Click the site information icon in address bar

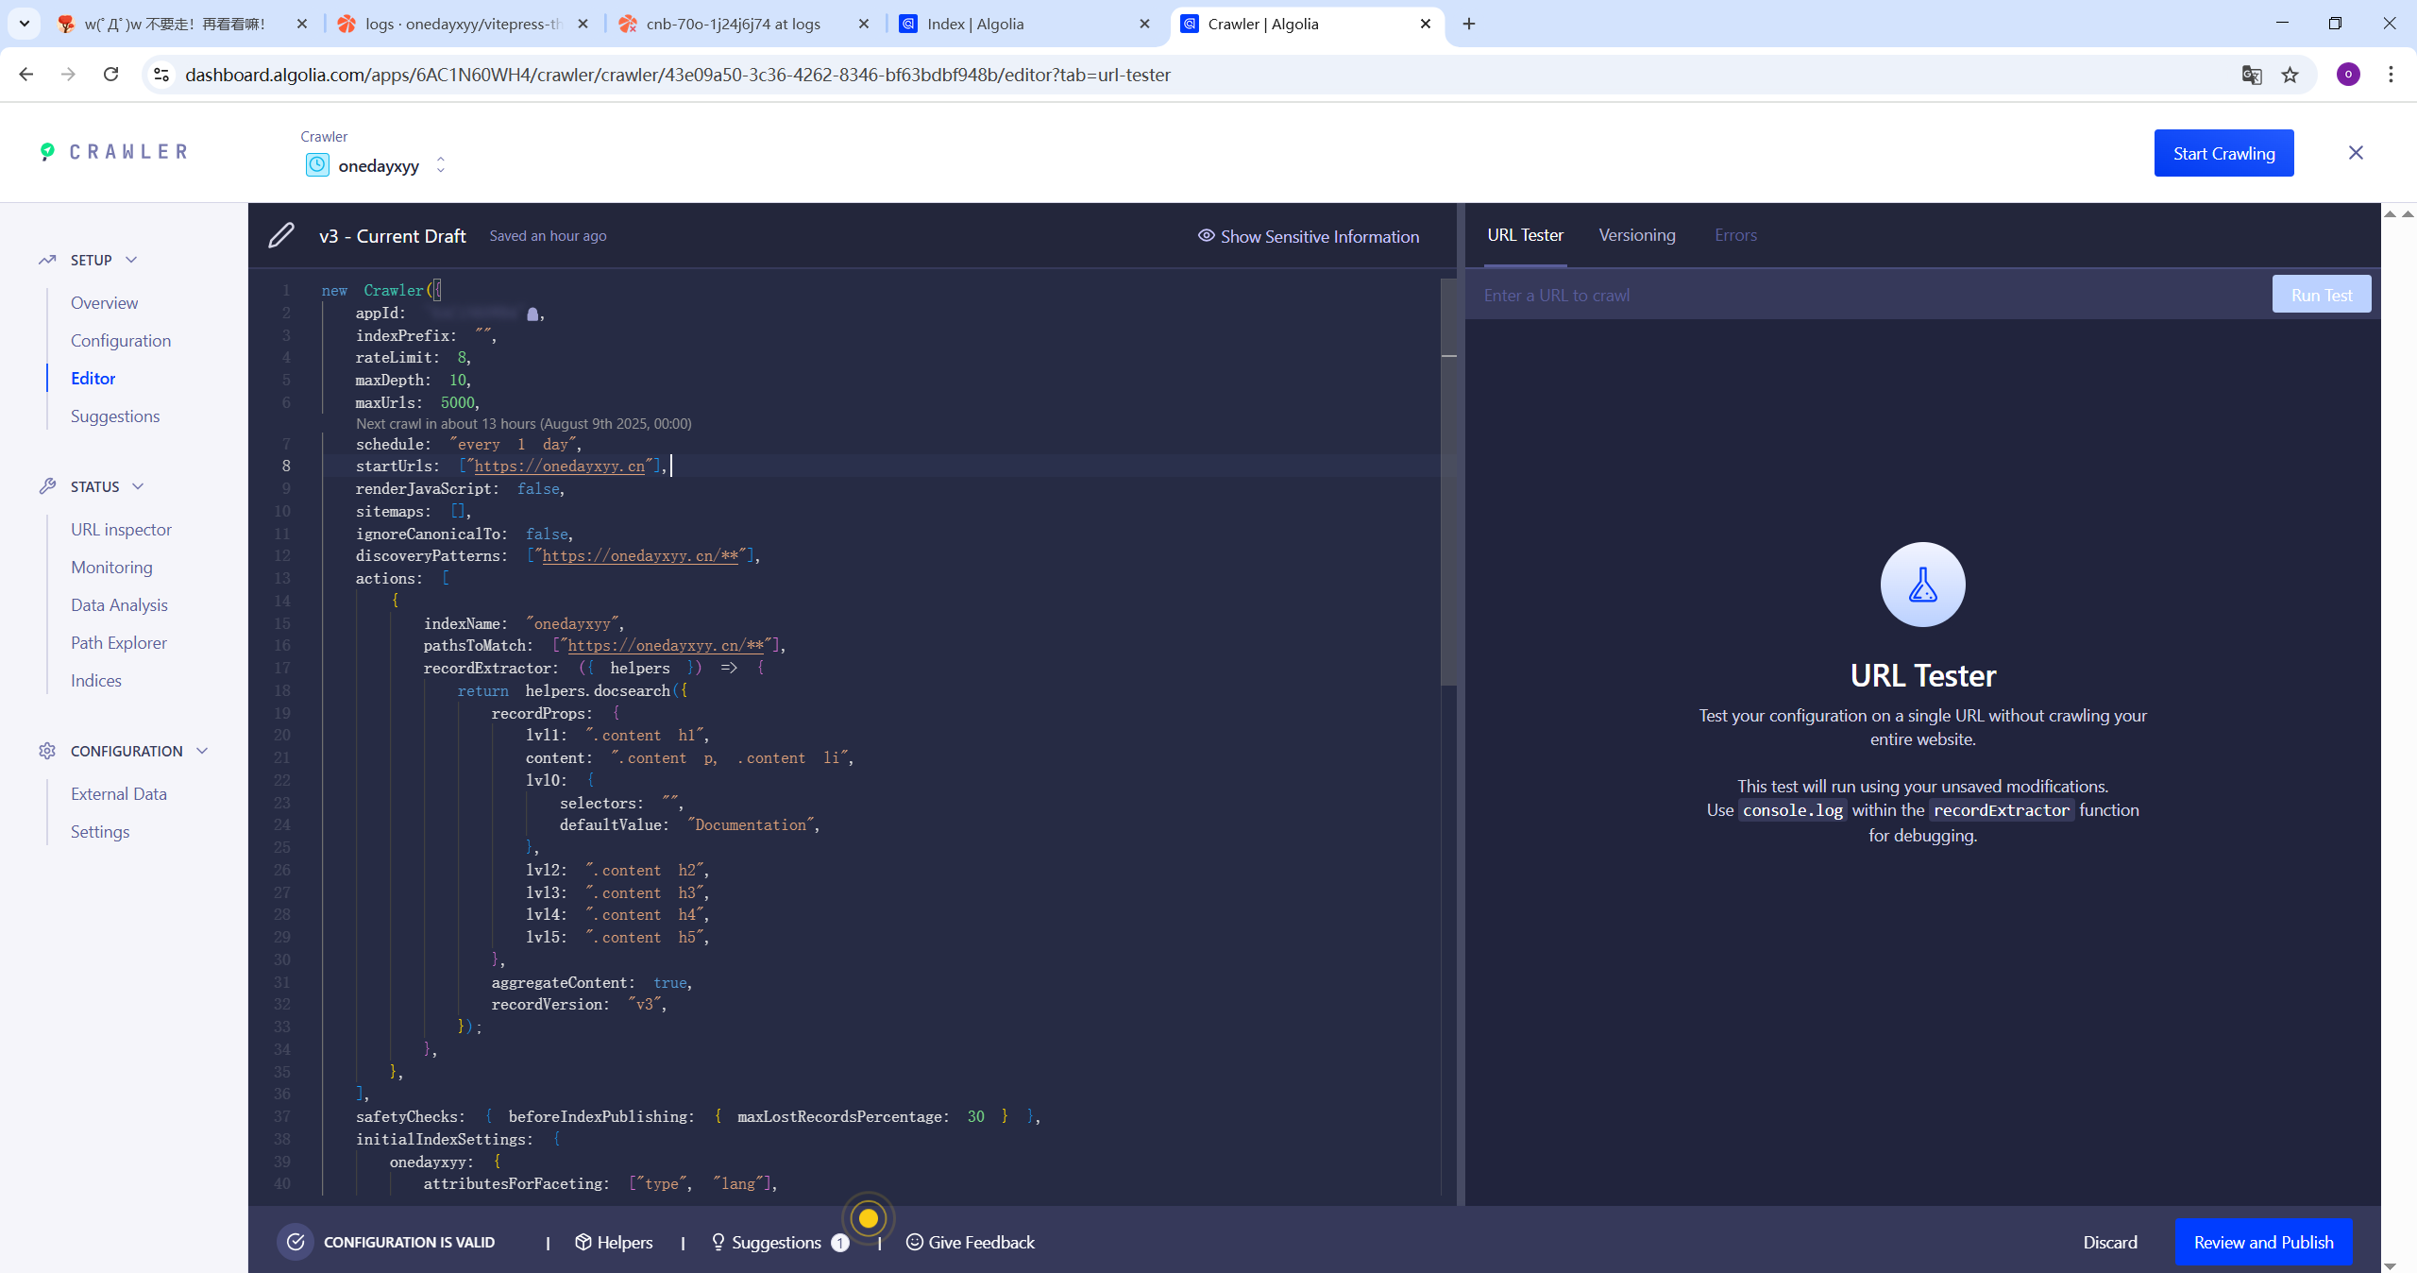(161, 75)
